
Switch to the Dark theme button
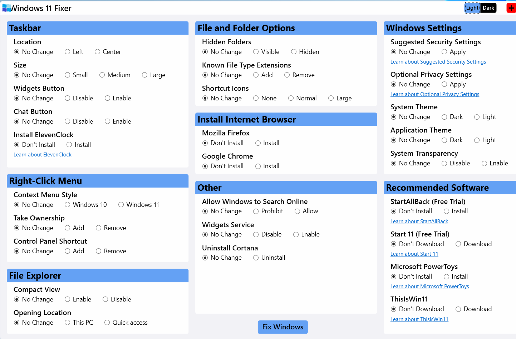[x=488, y=8]
